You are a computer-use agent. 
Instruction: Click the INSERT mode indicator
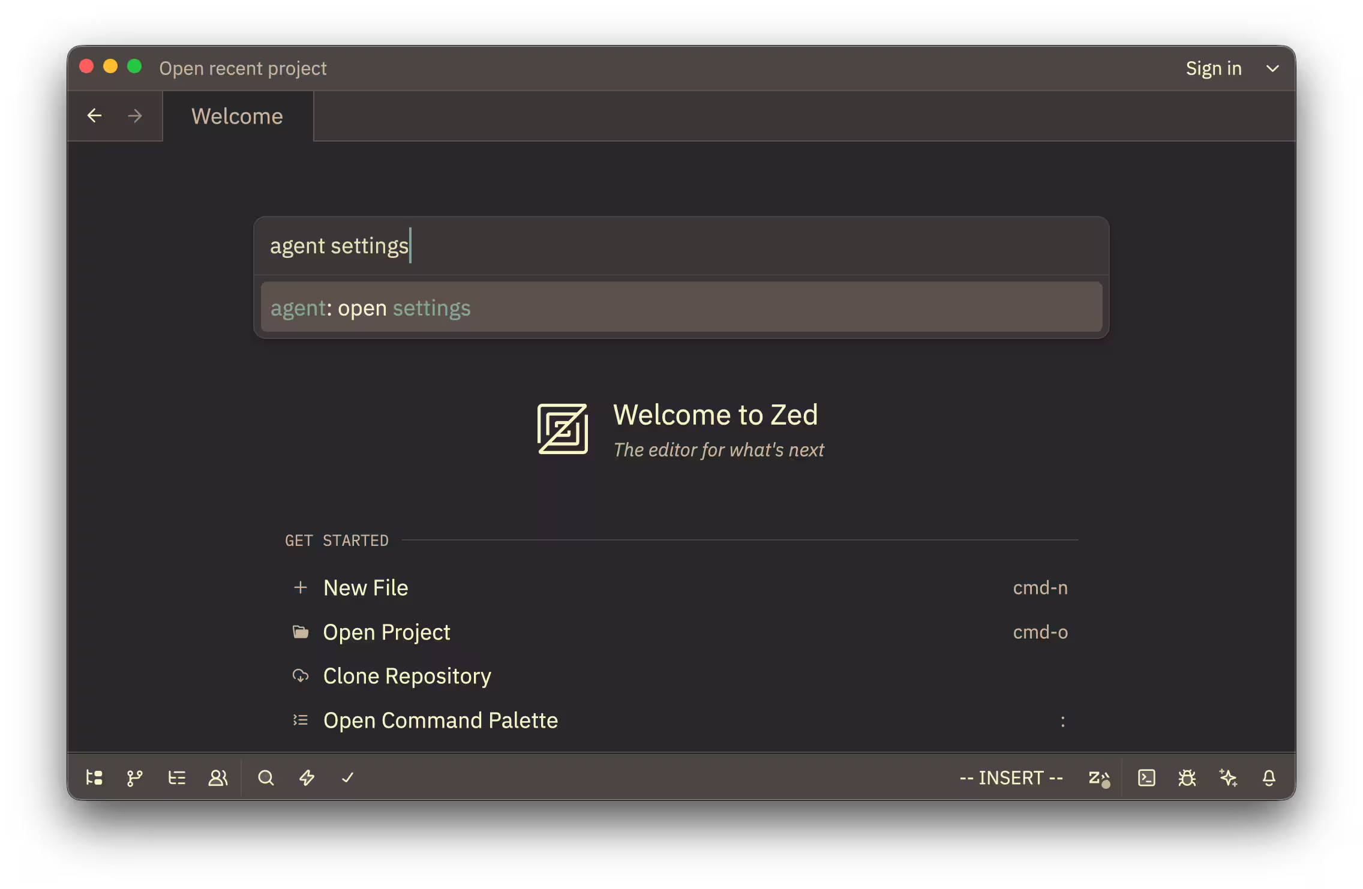click(x=1011, y=777)
